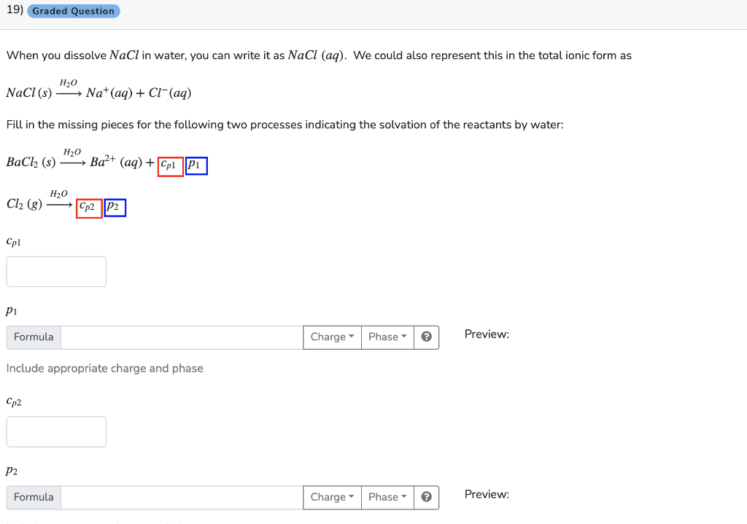Click the Preview label next to p1
Screen dimensions: 747x524
tap(486, 334)
